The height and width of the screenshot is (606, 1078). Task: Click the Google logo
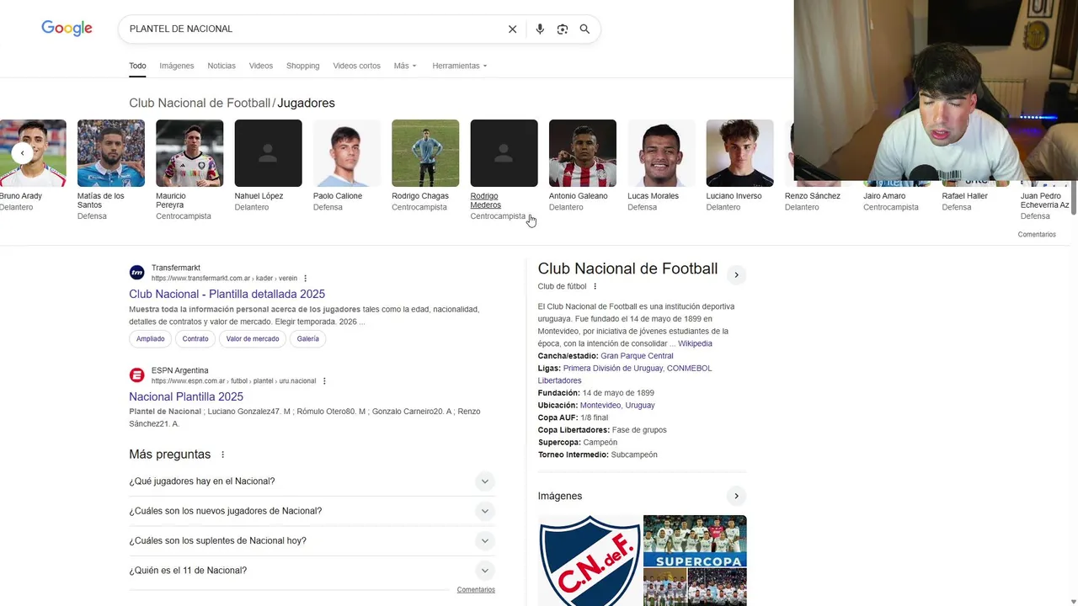(67, 29)
